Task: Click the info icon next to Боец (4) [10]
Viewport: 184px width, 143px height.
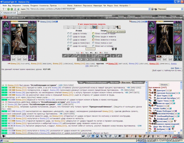Action: [146, 22]
